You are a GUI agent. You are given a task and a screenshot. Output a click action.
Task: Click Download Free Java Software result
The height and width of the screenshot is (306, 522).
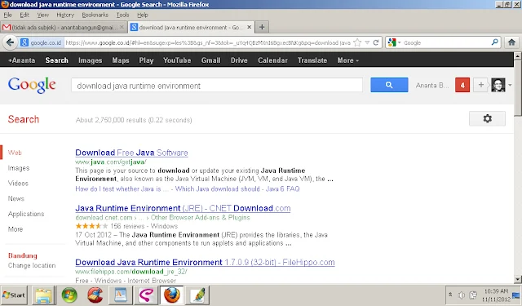131,153
